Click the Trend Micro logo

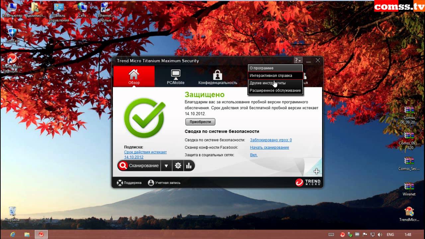pos(308,182)
